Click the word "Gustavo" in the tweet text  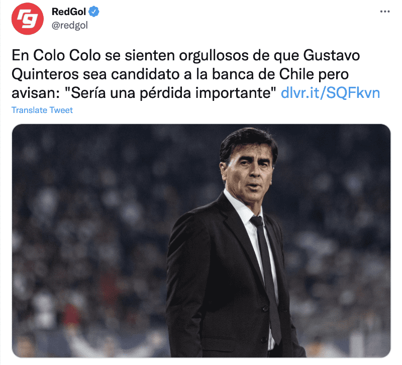click(x=332, y=55)
